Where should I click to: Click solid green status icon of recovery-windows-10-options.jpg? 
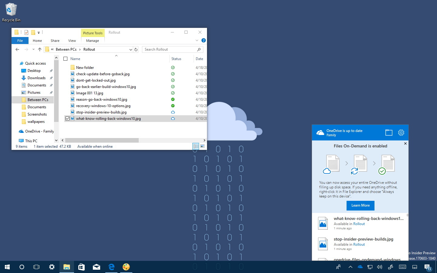(173, 106)
